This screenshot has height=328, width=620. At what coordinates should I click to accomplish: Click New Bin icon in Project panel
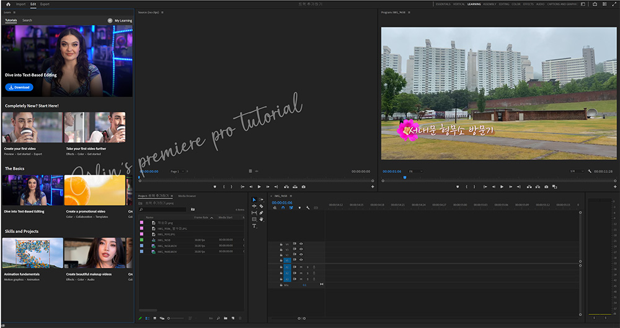tap(226, 318)
